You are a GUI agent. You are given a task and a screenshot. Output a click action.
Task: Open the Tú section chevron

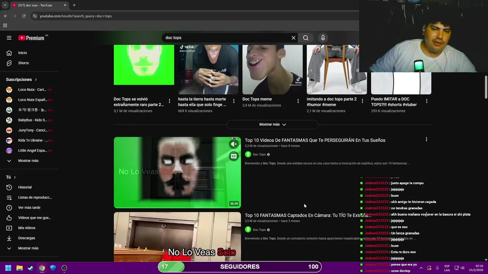click(x=15, y=177)
